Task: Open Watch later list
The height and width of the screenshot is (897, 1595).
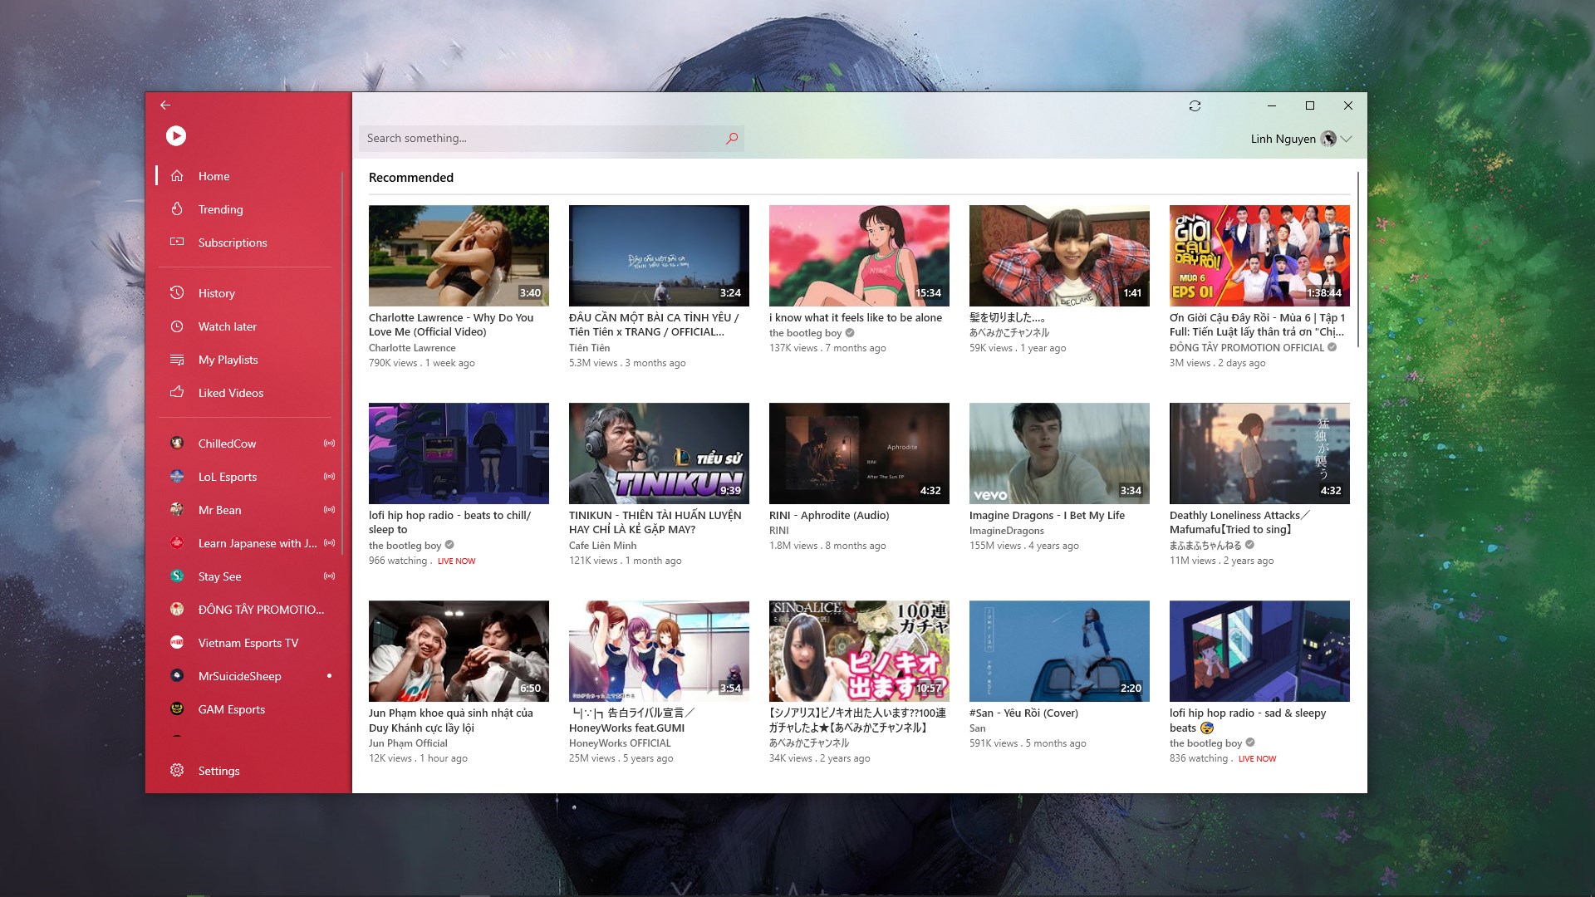Action: point(227,326)
